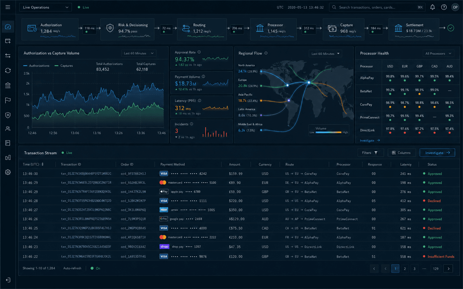463x289 pixels.
Task: Open the Live Operations dropdown
Action: pos(46,7)
